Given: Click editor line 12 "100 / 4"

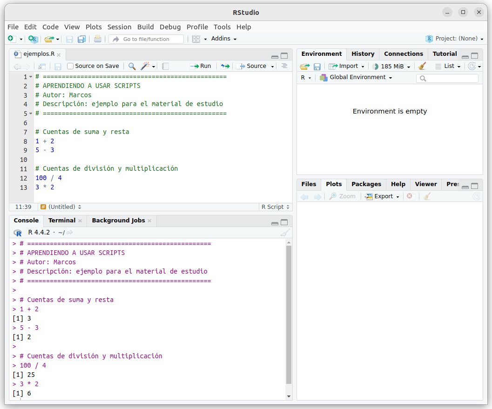Looking at the screenshot, I should pyautogui.click(x=48, y=178).
